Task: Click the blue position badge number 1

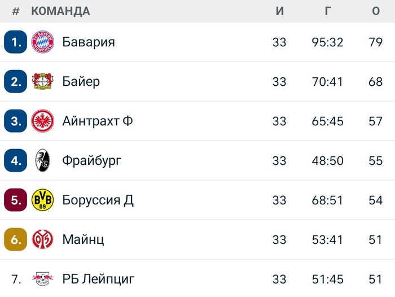Action: (16, 42)
